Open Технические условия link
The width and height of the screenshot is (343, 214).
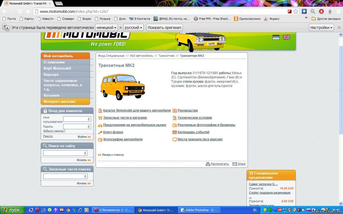(x=195, y=118)
